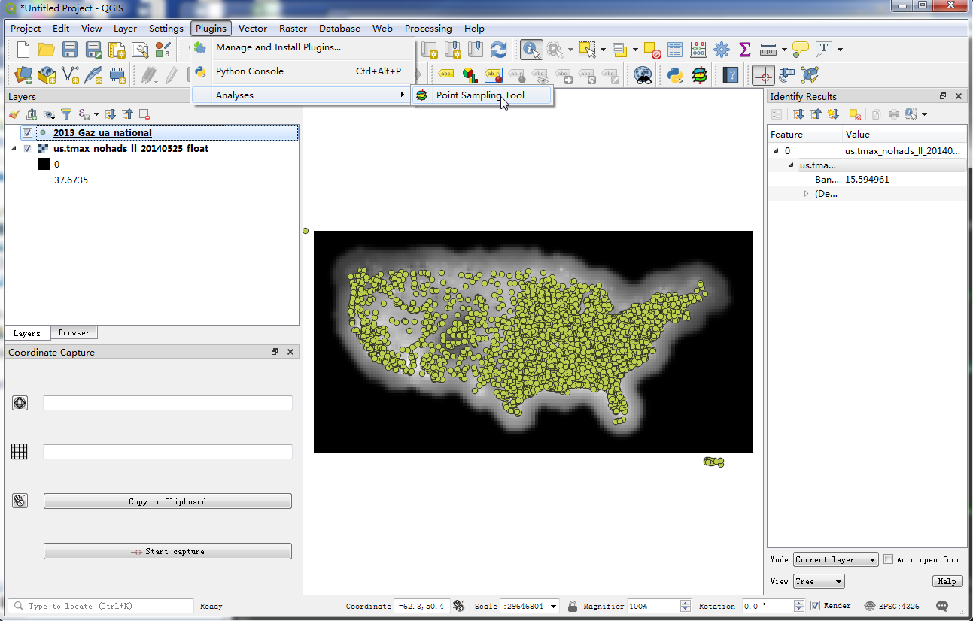Open the attribute table
Screen dimensions: 973x621
[675, 50]
